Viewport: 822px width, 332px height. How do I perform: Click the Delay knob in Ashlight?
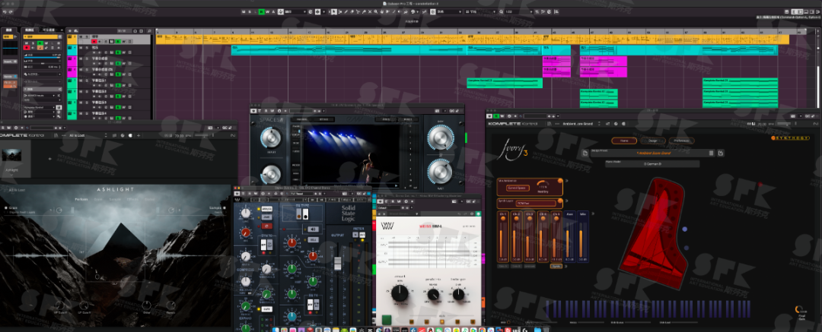pos(147,305)
